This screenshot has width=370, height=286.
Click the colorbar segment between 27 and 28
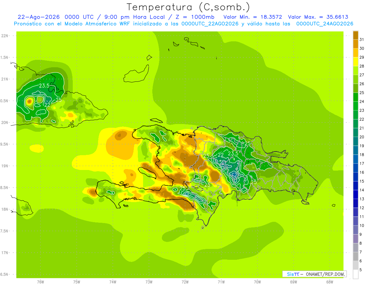356,71
